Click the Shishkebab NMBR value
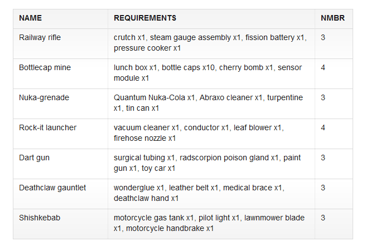 (x=323, y=218)
